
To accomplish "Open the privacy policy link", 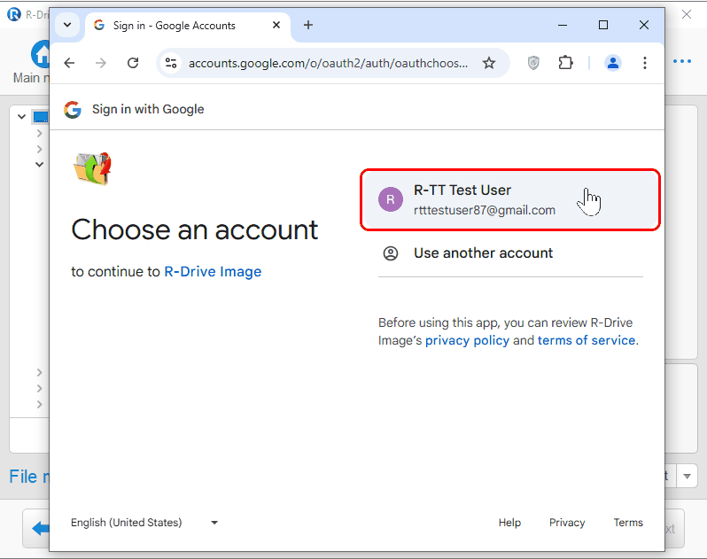I will point(467,340).
